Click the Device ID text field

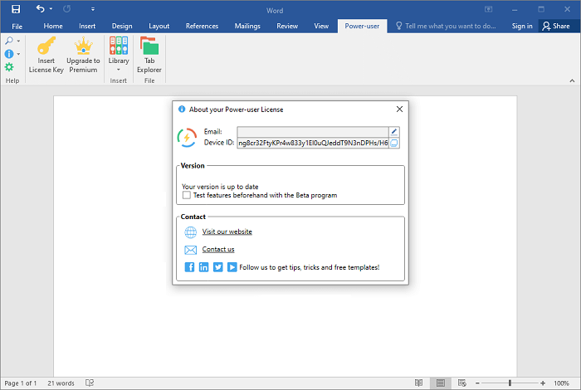pyautogui.click(x=313, y=143)
